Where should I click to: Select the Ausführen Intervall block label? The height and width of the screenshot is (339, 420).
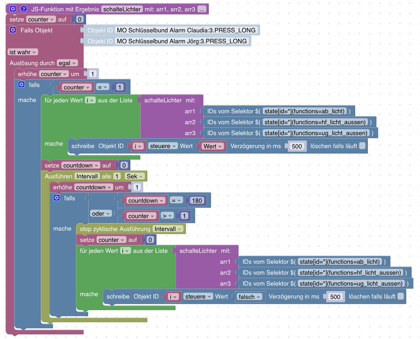point(58,176)
